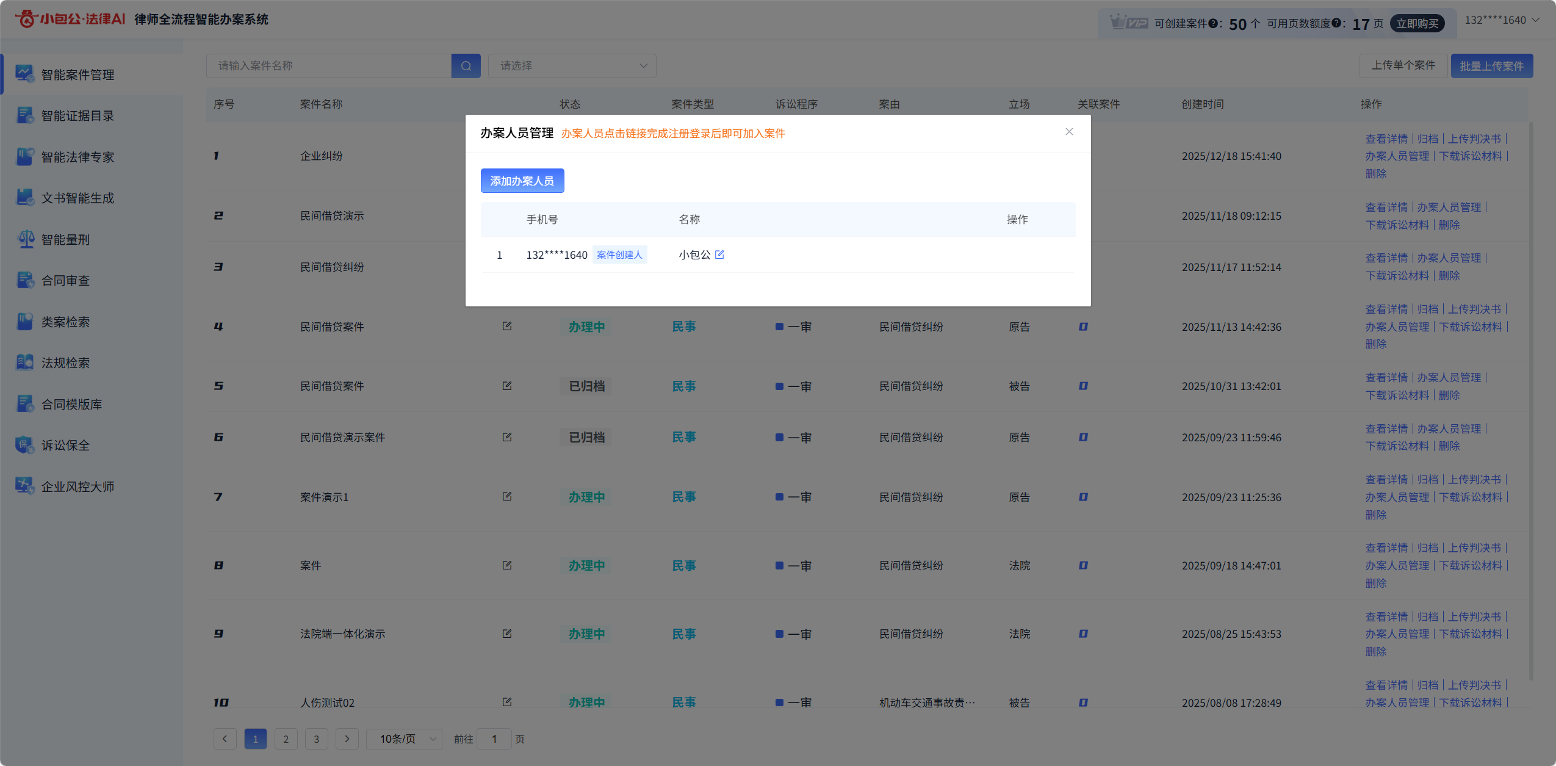Click the search magnifier icon button

coord(466,66)
